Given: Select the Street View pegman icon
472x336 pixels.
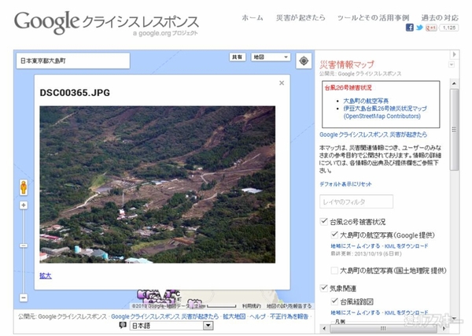Looking at the screenshot, I should tap(24, 187).
